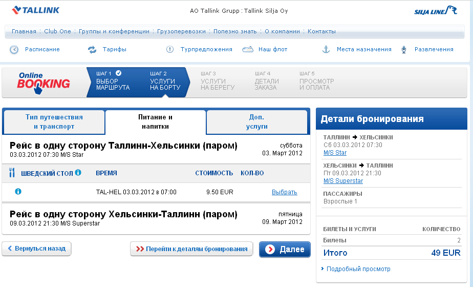Switch to Доп. услуги tab
The image size is (473, 287).
[x=256, y=122]
